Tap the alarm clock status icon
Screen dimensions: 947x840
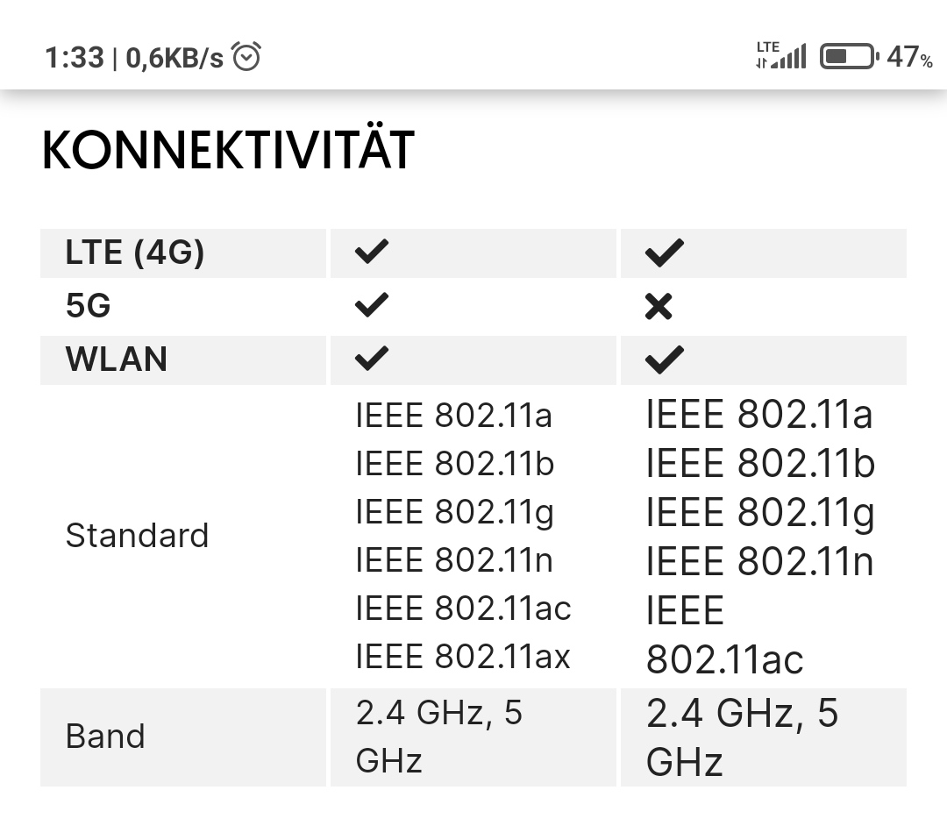click(x=246, y=56)
